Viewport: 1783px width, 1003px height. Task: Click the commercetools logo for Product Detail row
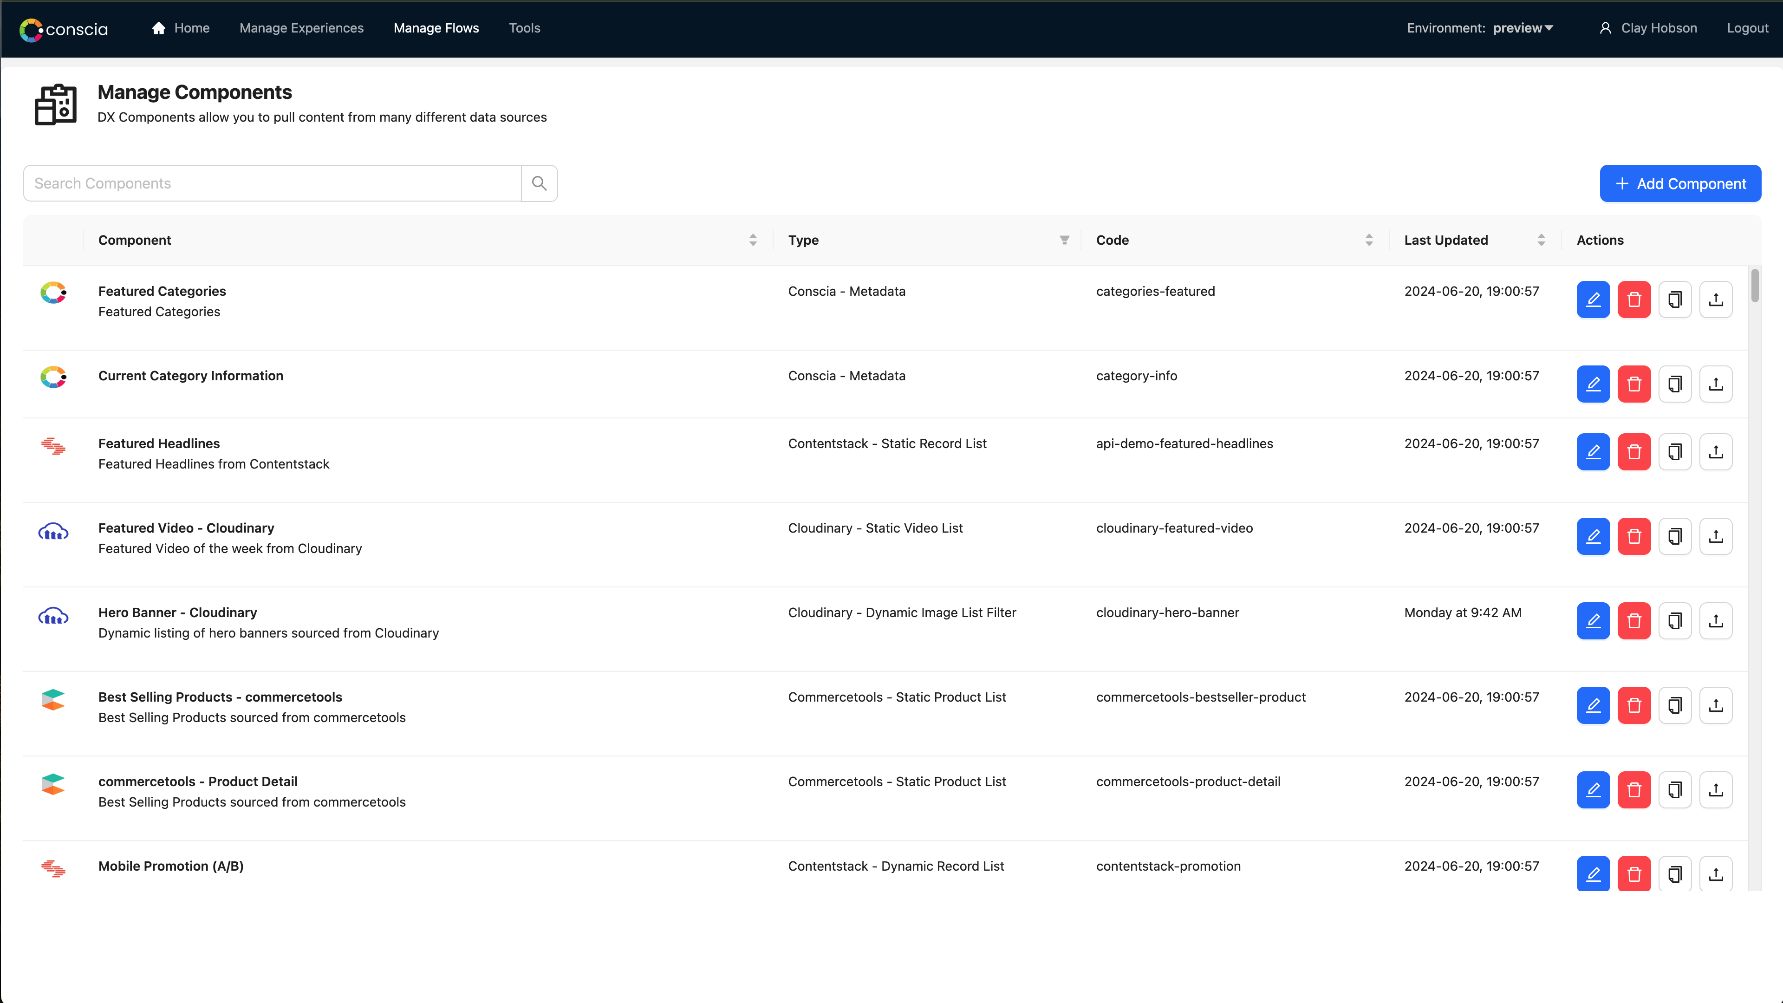click(53, 784)
